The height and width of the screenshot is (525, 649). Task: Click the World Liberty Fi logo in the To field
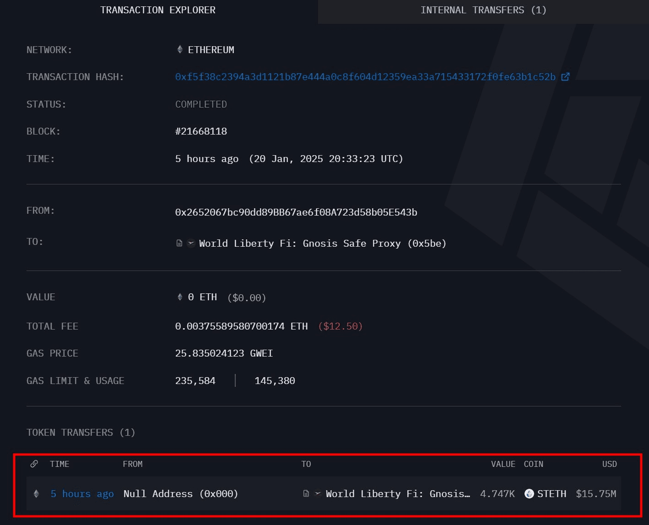(191, 244)
